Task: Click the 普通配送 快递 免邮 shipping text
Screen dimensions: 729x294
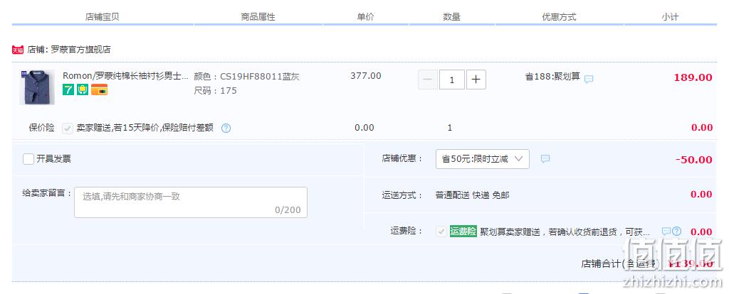Action: click(x=473, y=195)
